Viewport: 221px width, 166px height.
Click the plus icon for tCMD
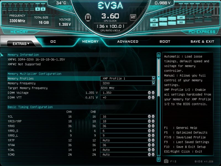click(149, 155)
